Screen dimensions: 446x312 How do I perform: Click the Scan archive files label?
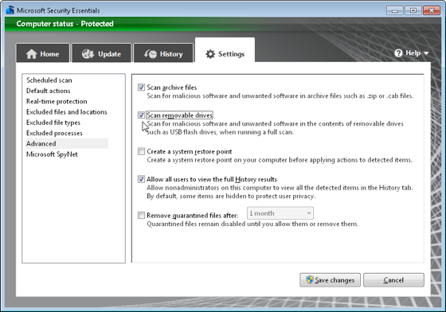click(171, 88)
